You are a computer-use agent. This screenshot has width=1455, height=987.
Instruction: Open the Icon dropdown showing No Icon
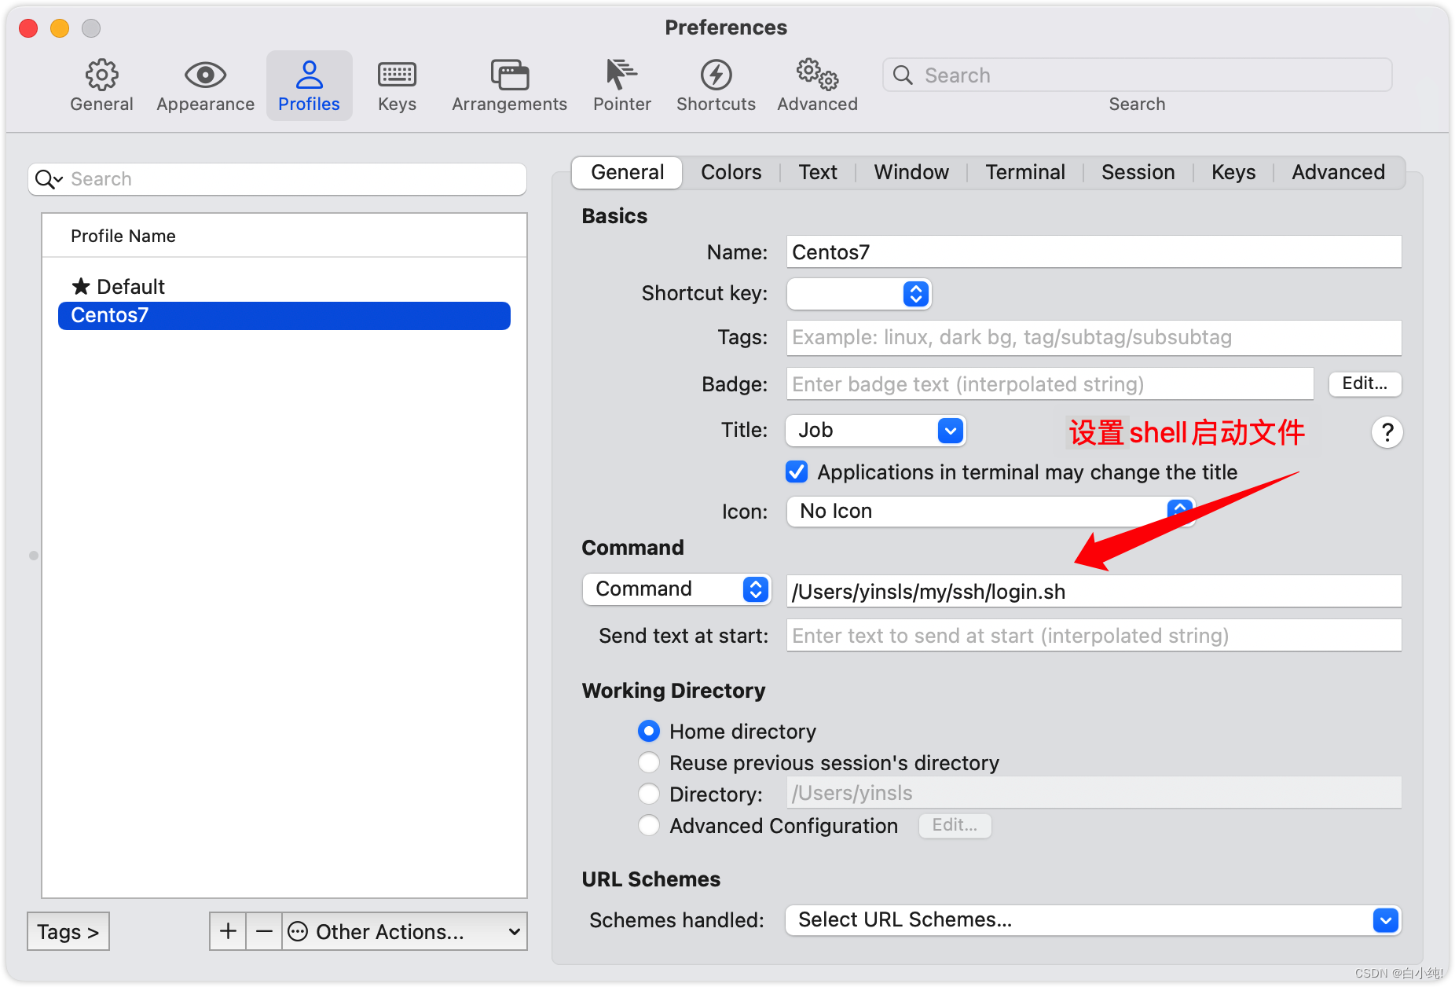pos(990,512)
